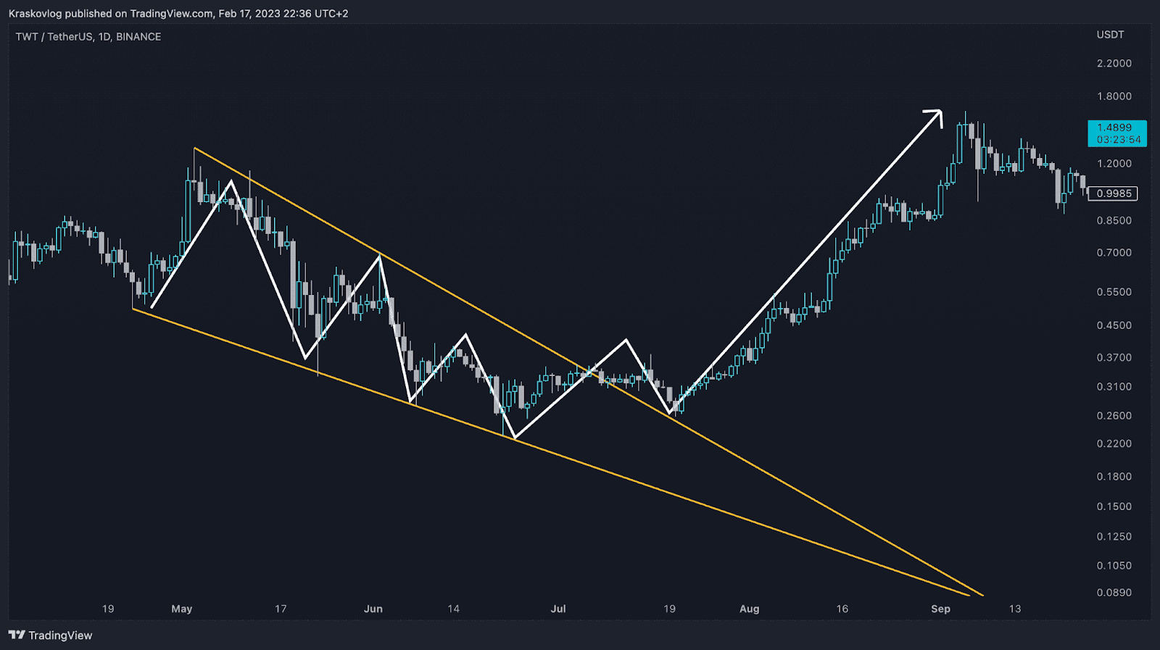Click the 0.5500 price axis label
This screenshot has height=650, width=1160.
pyautogui.click(x=1114, y=292)
